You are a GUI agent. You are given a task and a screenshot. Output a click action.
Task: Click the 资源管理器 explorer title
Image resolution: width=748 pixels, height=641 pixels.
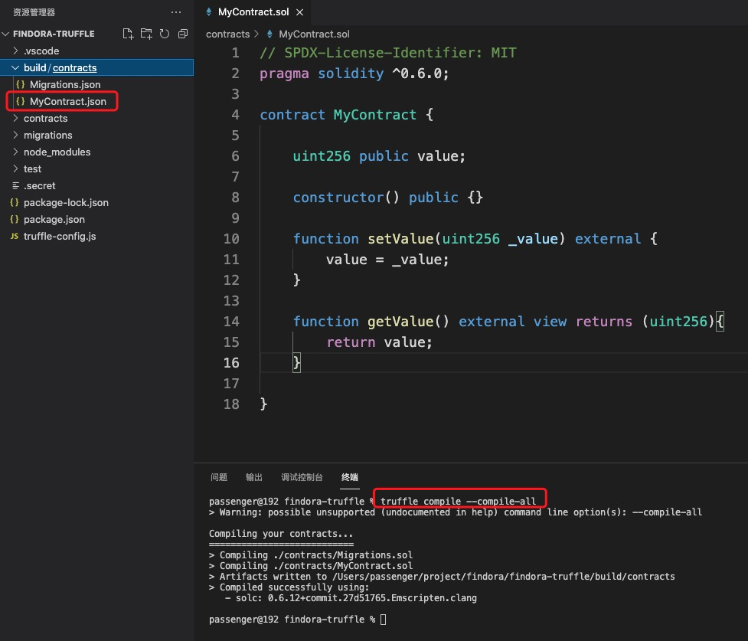34,12
